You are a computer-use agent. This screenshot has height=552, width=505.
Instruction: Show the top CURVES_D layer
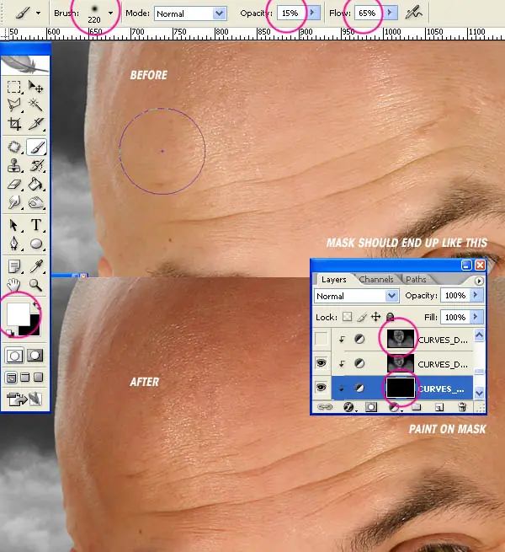coord(321,339)
